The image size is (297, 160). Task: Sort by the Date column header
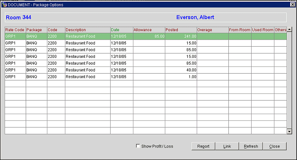122,30
